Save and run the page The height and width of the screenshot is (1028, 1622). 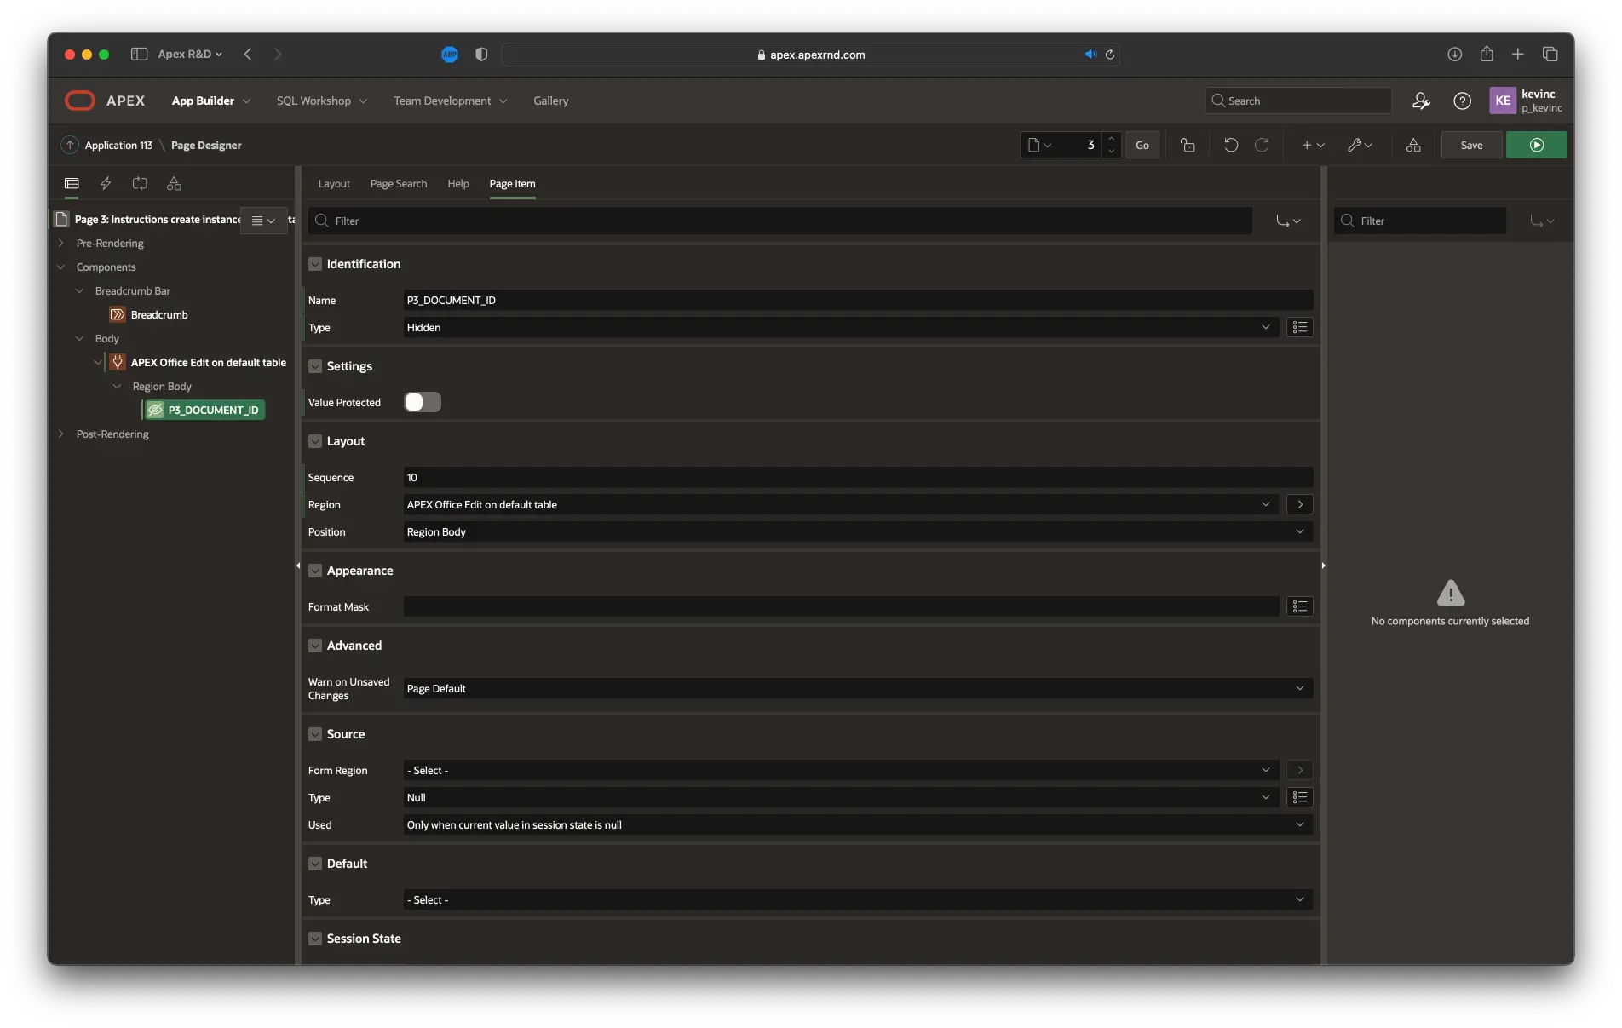click(x=1536, y=145)
